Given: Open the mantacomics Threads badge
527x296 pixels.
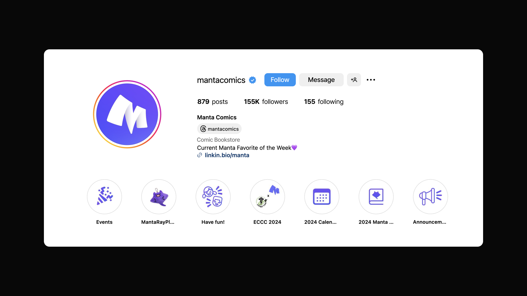Looking at the screenshot, I should tap(219, 129).
